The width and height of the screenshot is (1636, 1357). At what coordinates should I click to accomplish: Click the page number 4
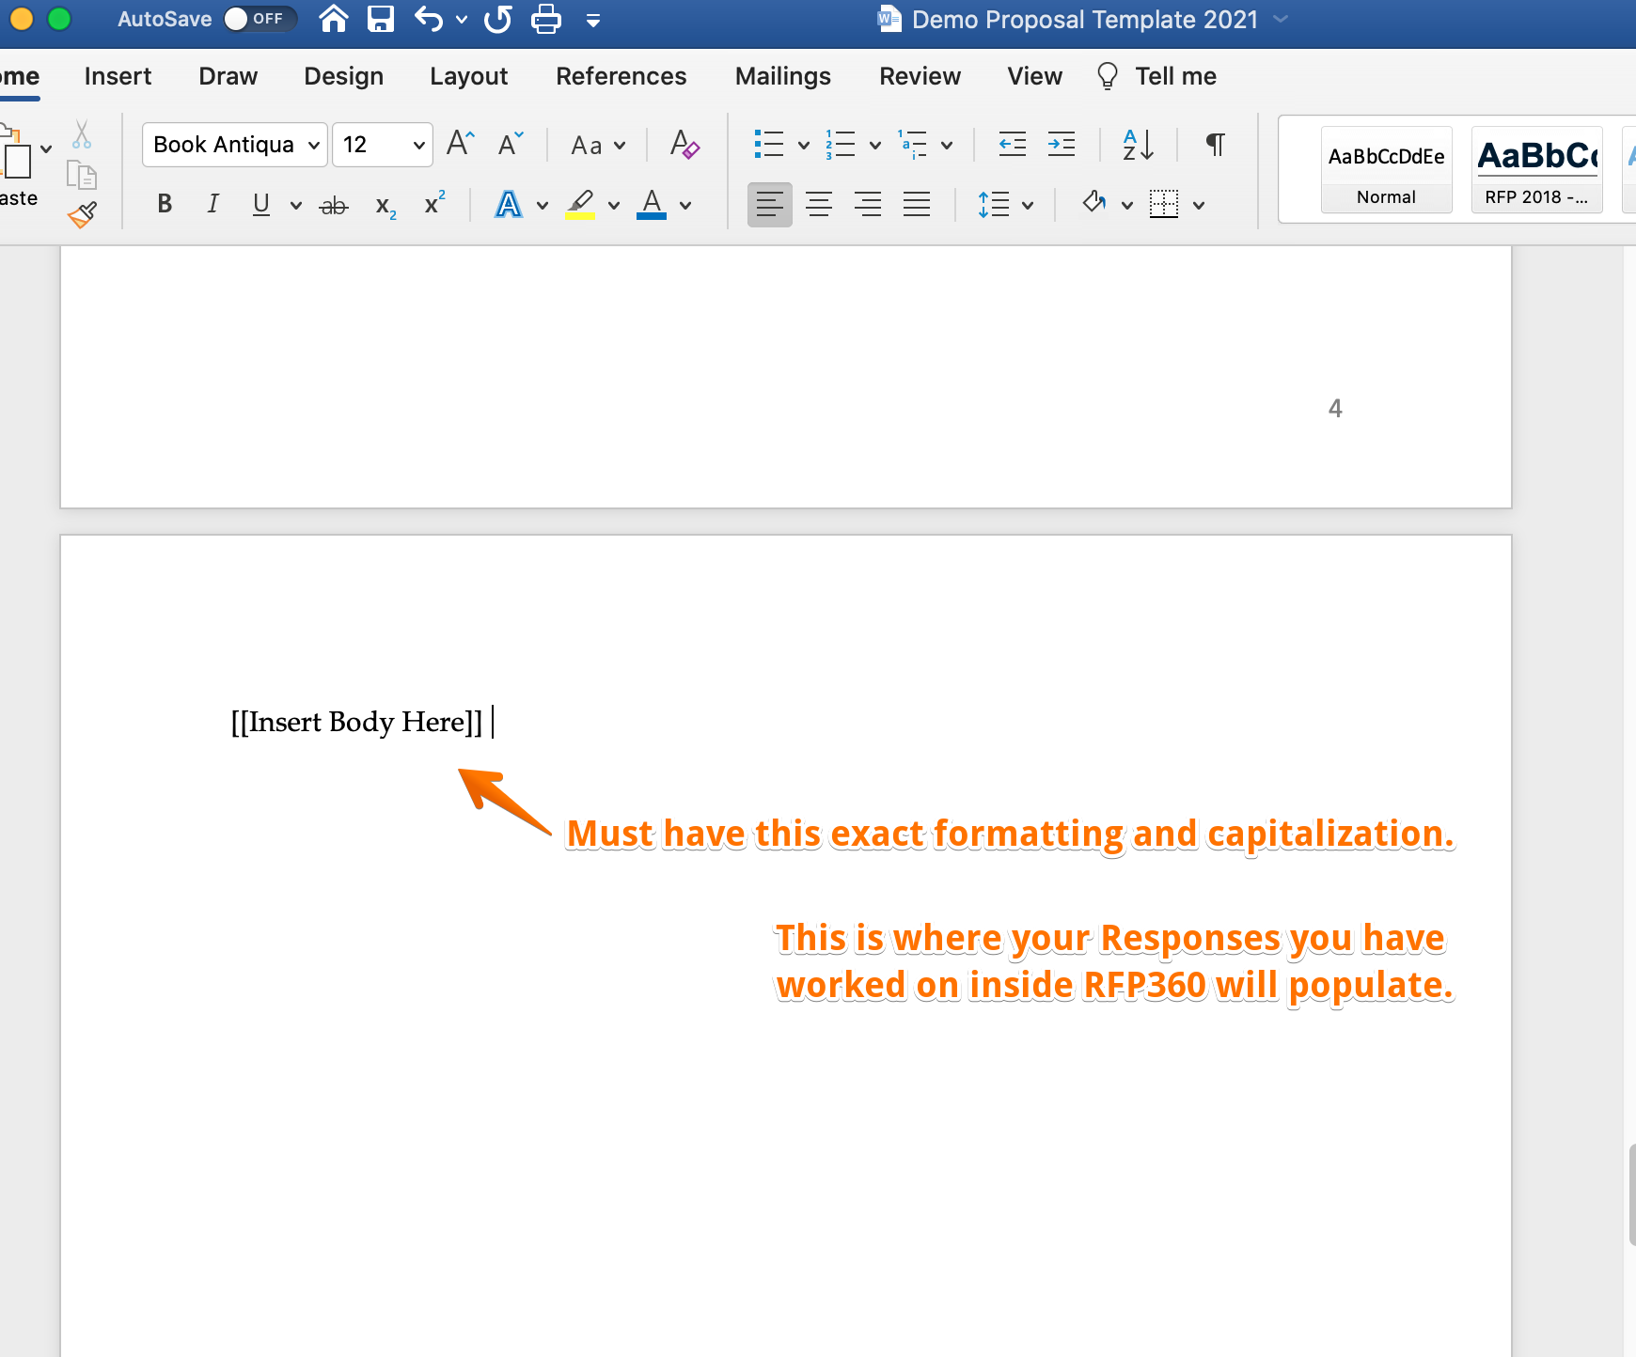1335,408
